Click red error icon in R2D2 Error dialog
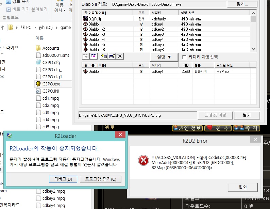Viewport: 270px width, 209px height. [x=143, y=160]
